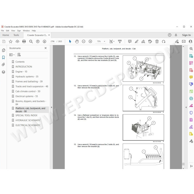Open the Help question mark icon

point(170,35)
